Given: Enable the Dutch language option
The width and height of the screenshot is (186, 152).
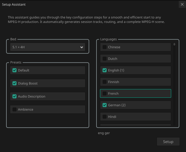Looking at the screenshot, I should click(x=105, y=59).
